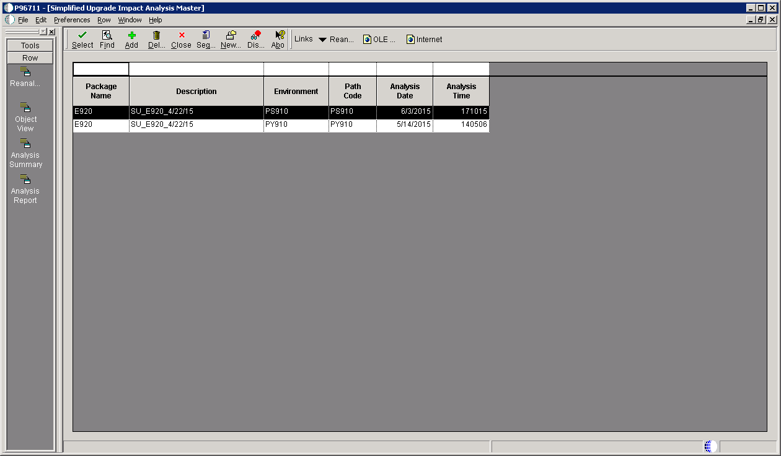This screenshot has width=781, height=456.
Task: Click the Find toolbar icon
Action: (107, 35)
